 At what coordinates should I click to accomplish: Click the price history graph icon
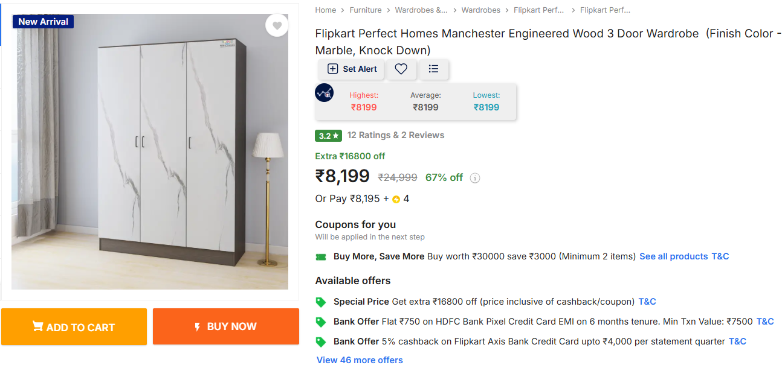(325, 93)
